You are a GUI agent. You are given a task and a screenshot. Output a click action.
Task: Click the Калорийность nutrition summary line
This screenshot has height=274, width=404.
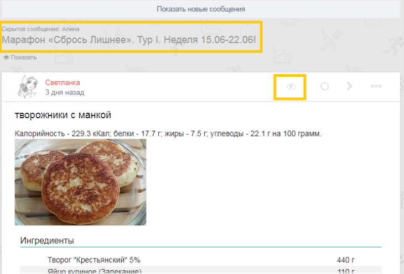168,134
